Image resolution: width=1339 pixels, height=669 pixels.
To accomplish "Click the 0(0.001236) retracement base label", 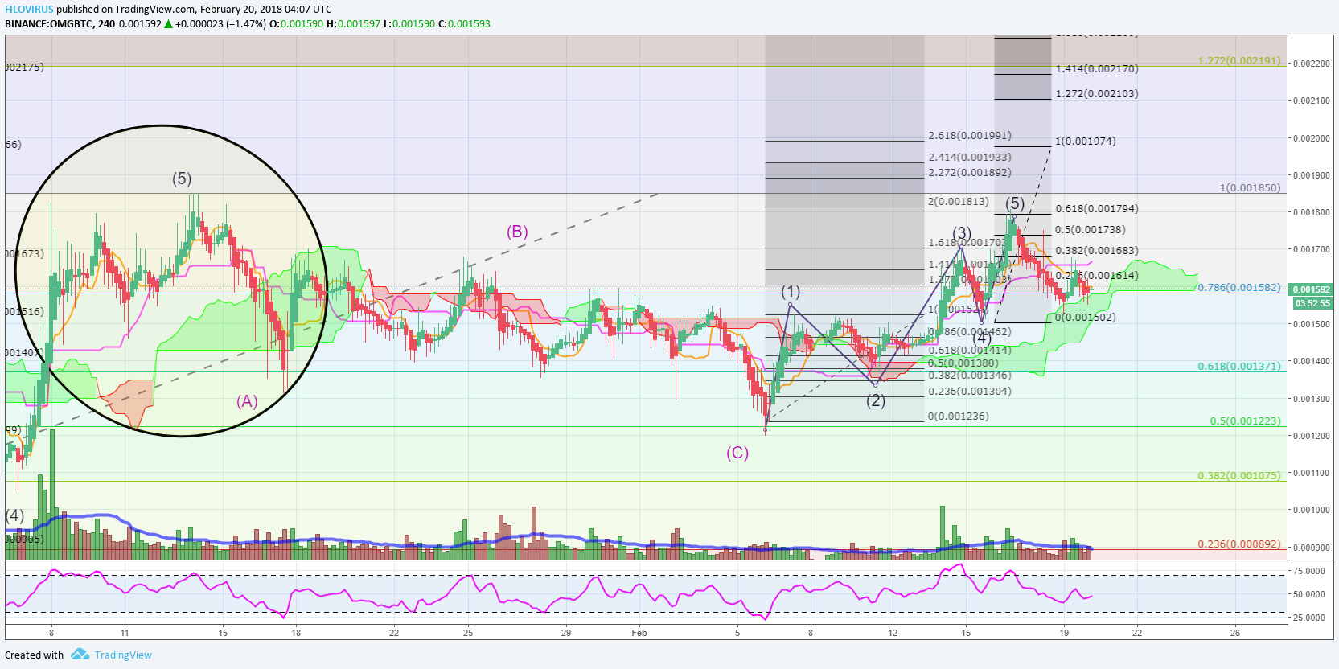I will 959,416.
